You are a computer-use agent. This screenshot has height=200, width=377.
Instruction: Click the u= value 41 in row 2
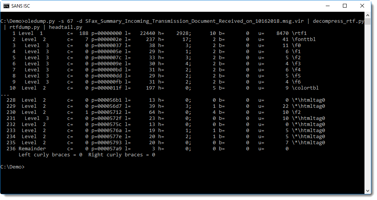(286, 39)
